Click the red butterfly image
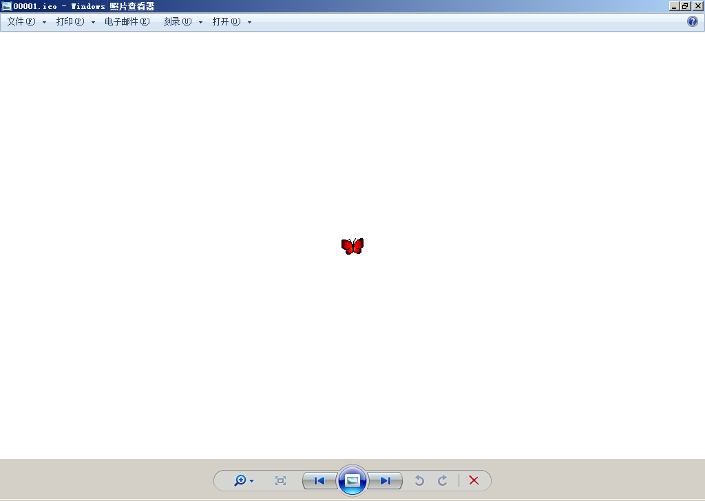This screenshot has width=705, height=501. 352,246
